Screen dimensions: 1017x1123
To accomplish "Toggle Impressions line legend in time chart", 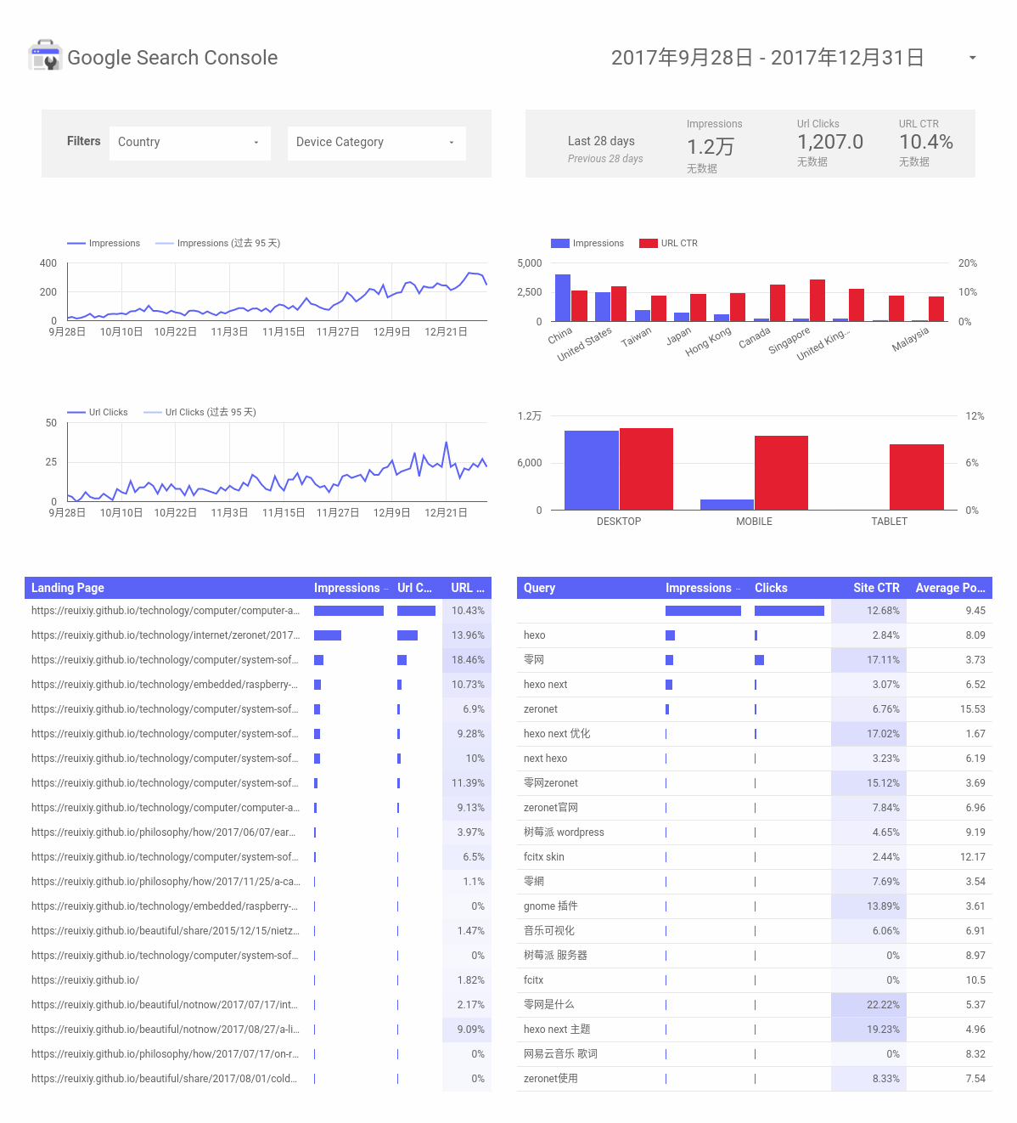I will click(104, 243).
